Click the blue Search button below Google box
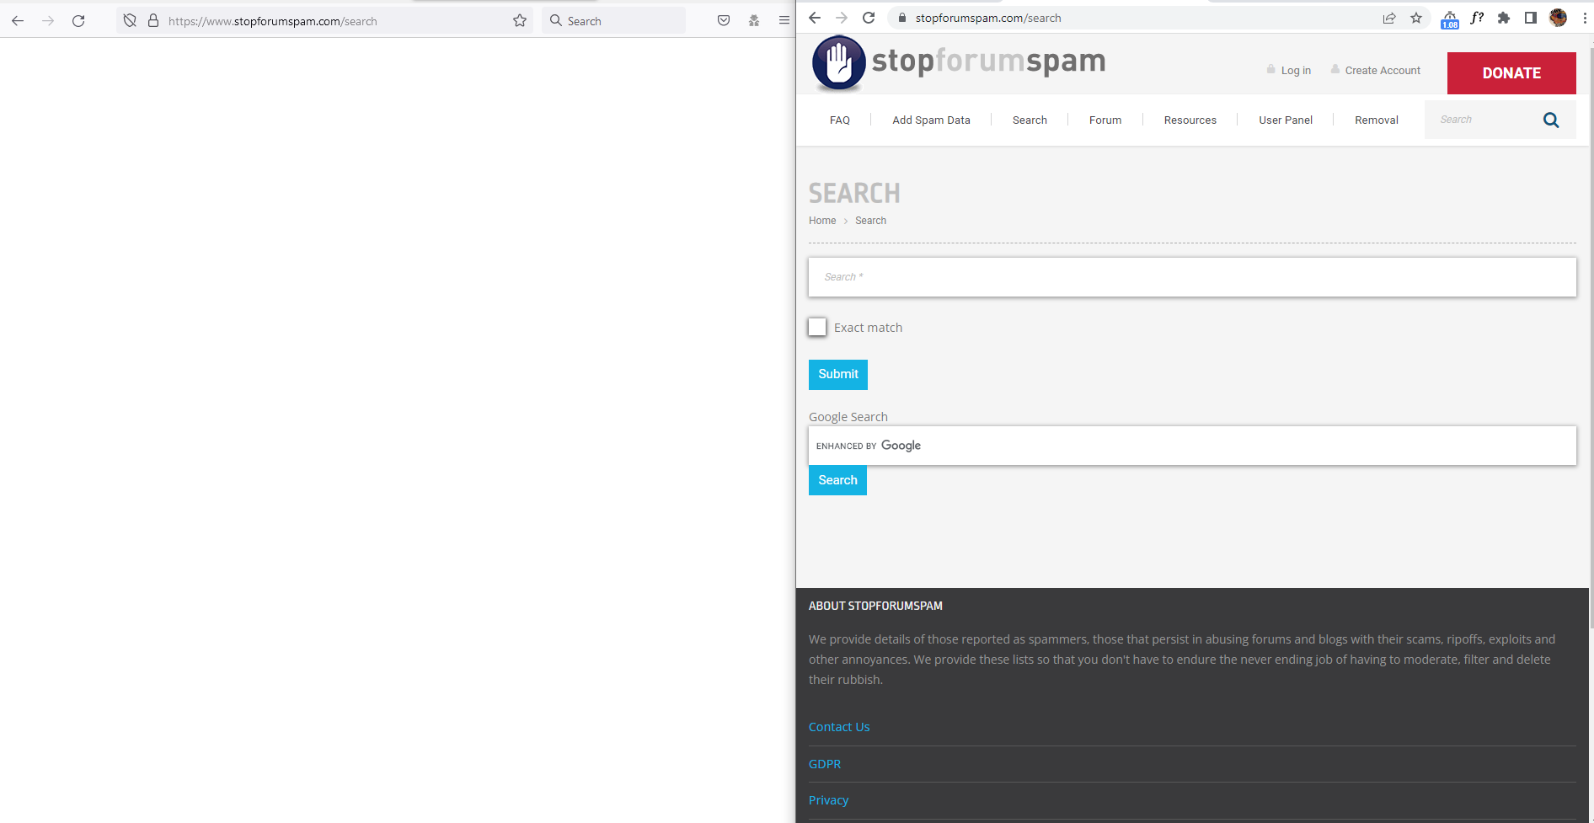This screenshot has height=823, width=1594. coord(837,480)
